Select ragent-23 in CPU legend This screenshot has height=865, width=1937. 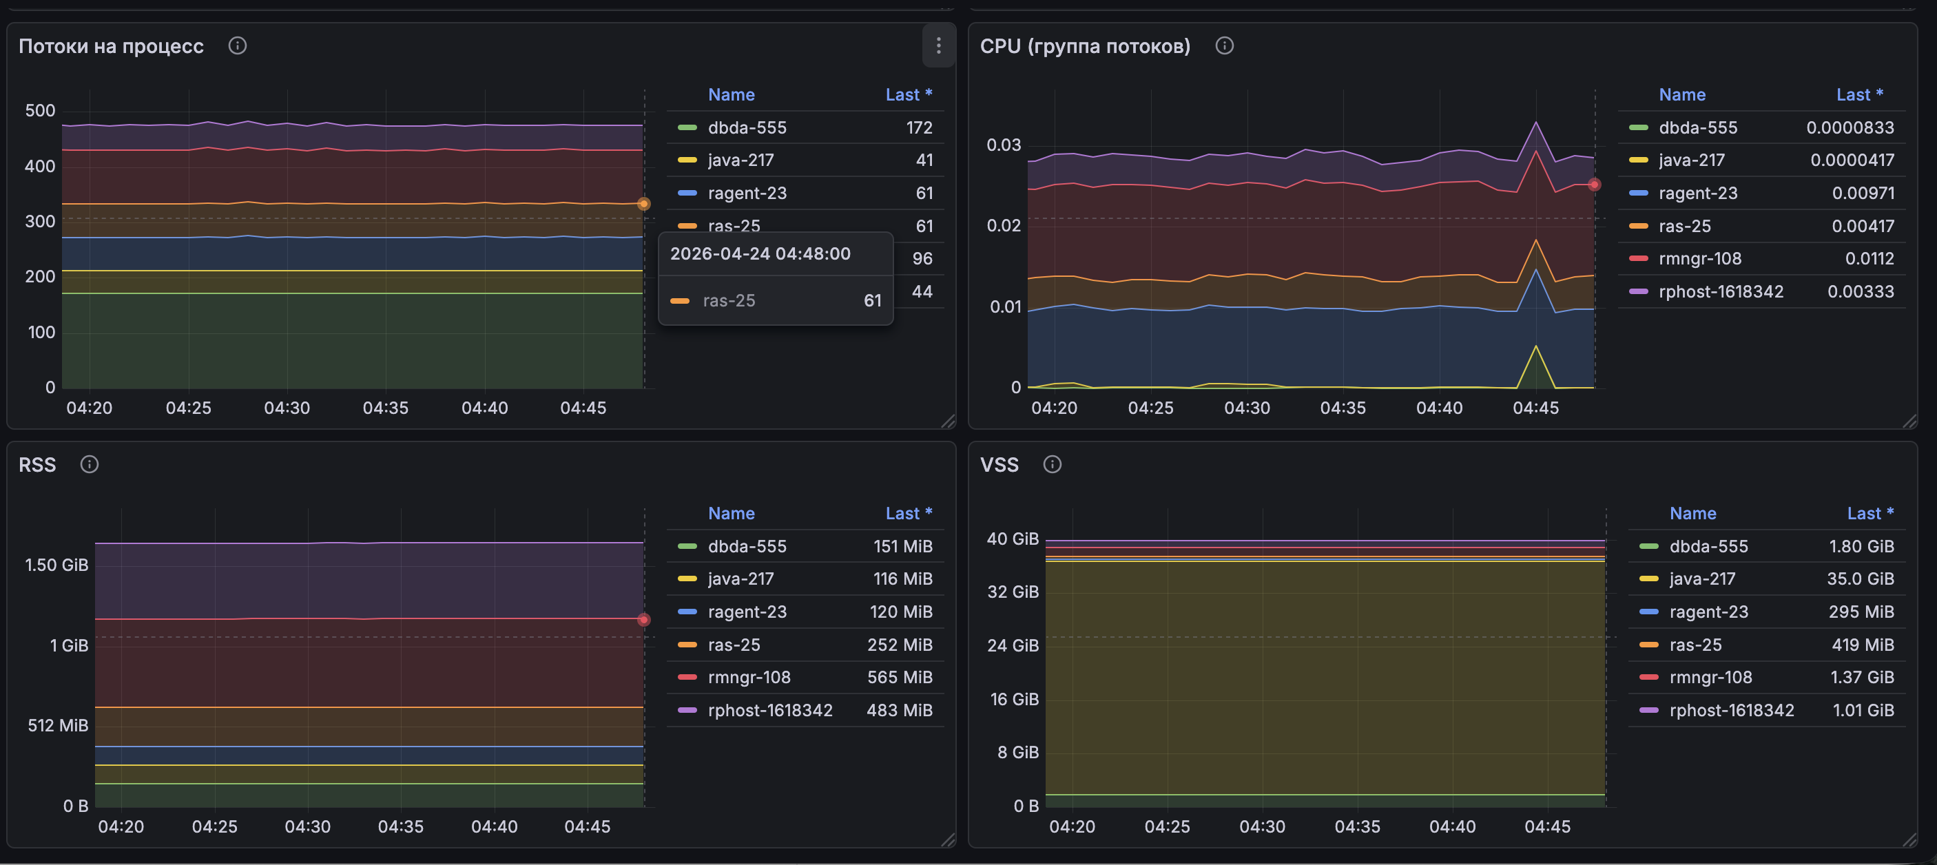(x=1698, y=193)
